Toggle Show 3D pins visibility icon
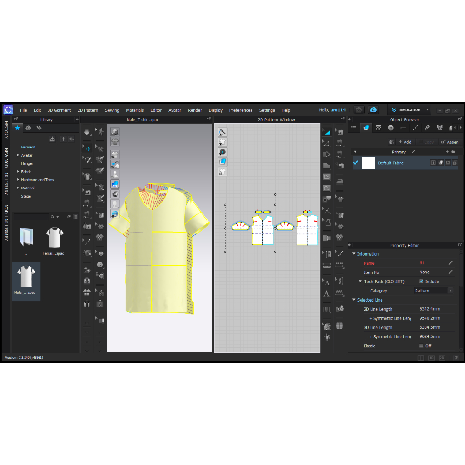465x465 pixels. click(x=115, y=164)
